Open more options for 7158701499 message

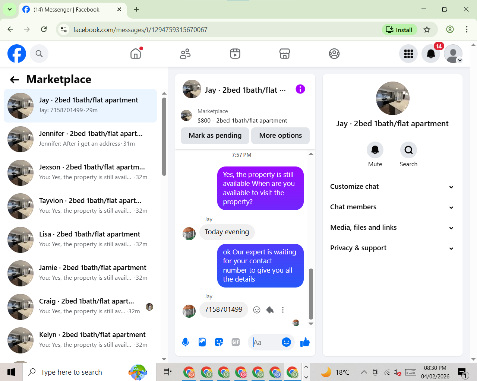(x=283, y=310)
